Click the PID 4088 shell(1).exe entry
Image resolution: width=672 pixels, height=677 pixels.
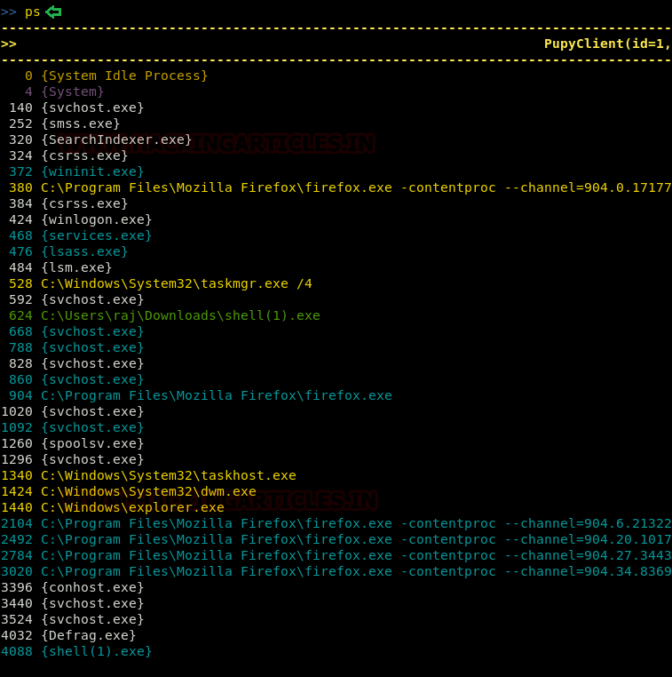tap(96, 651)
